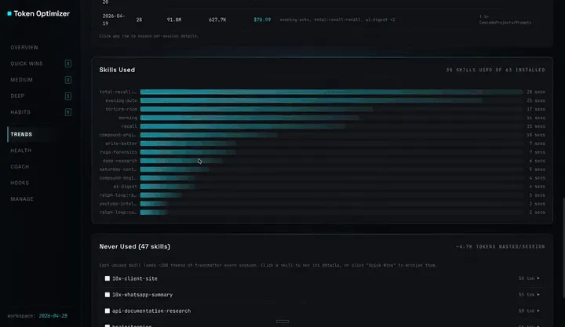Click the 25 sess count

pos(536,101)
